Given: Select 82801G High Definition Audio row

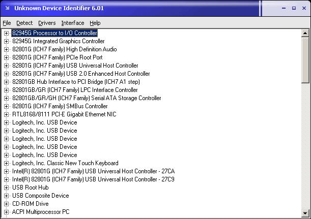Looking at the screenshot, I should (x=65, y=49).
